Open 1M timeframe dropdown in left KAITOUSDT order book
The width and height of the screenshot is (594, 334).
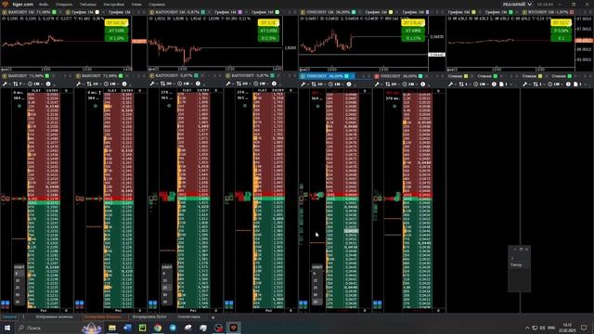(185, 83)
